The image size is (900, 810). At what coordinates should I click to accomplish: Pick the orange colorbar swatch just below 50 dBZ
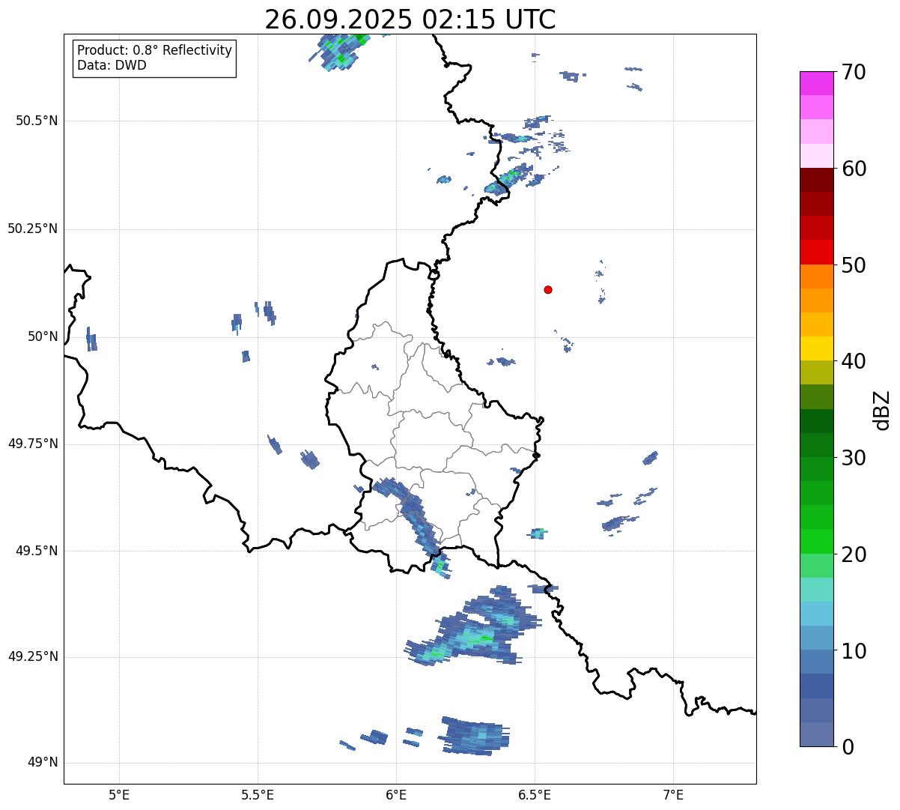click(x=816, y=276)
